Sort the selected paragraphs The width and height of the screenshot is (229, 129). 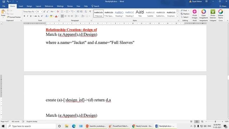[x=86, y=11]
